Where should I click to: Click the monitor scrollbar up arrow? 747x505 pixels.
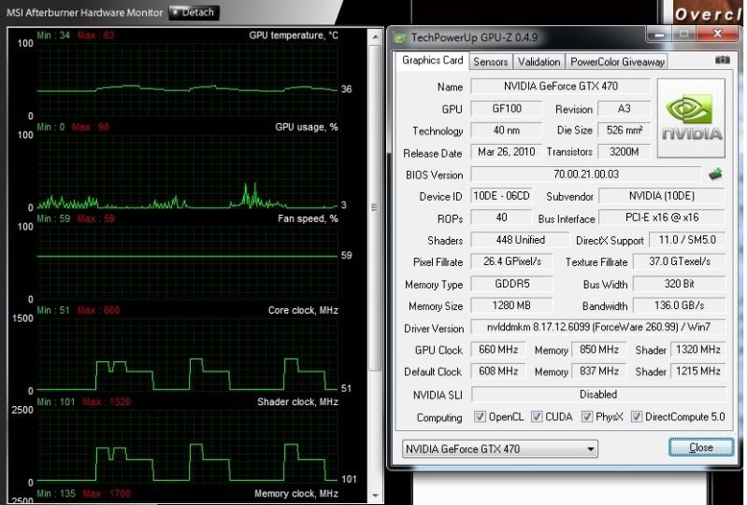375,36
